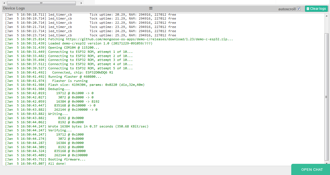Click the 'Tock uptime: 25.29' log line
Viewport: 330px width, 175px height.
click(90, 35)
